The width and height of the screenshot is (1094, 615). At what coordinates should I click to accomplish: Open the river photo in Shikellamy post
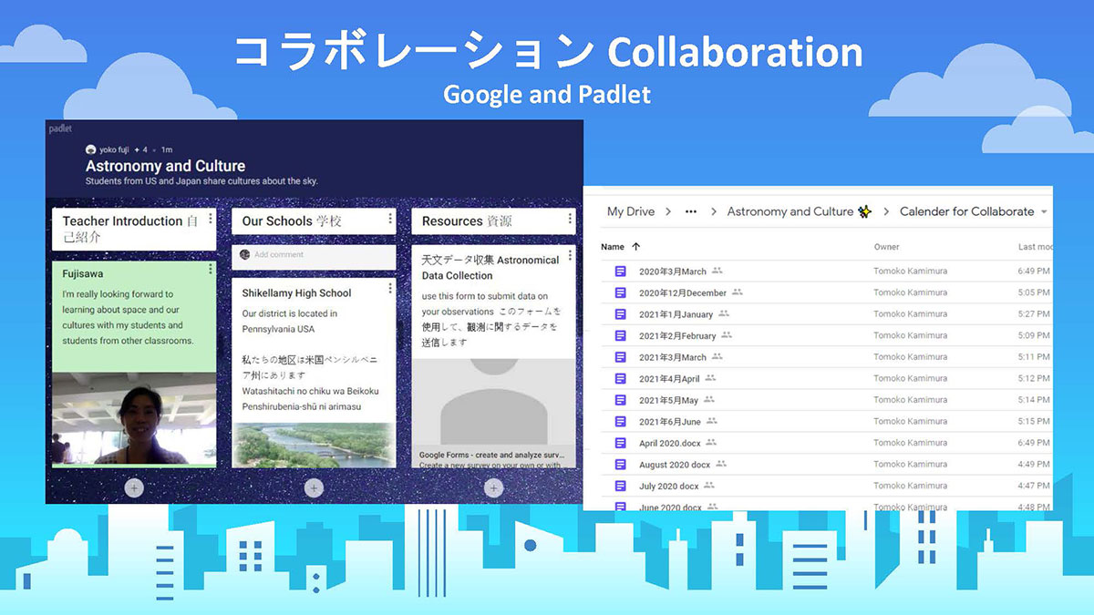[x=314, y=444]
